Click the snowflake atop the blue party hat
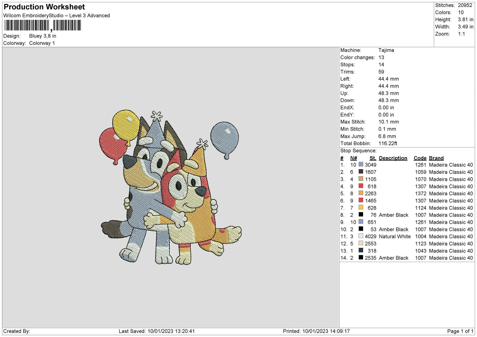The width and height of the screenshot is (477, 337). pos(156,116)
